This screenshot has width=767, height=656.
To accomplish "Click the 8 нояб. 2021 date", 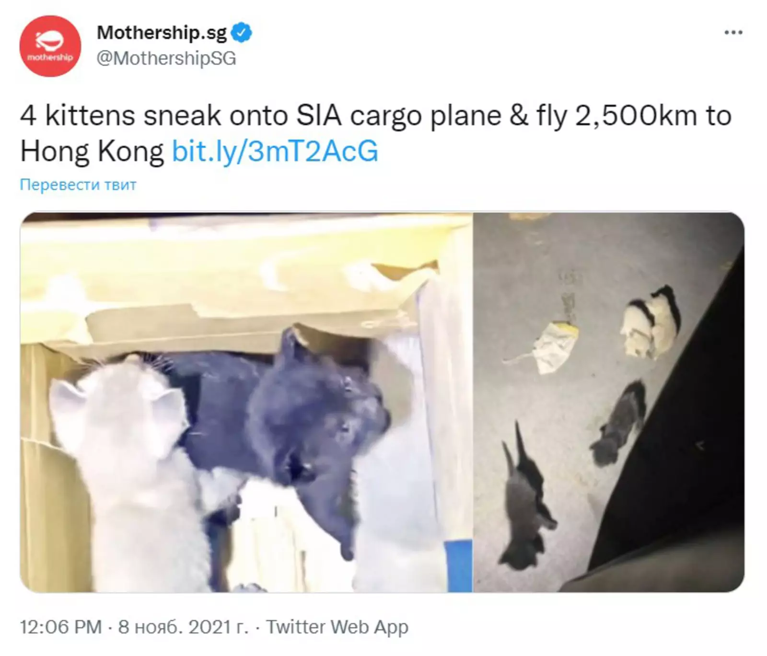I will [x=184, y=627].
